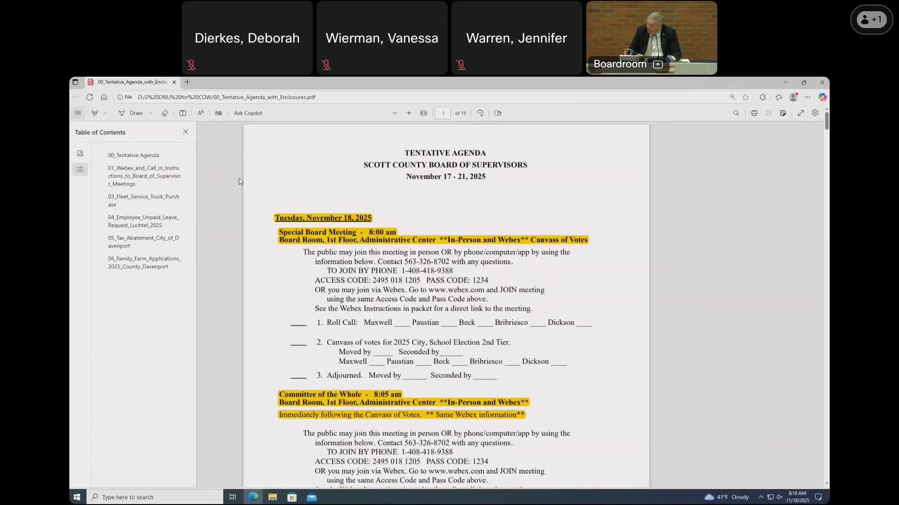Enter full screen mode for the PDF
899x505 pixels.
pos(801,113)
